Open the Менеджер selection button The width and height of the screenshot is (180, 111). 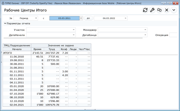tap(145, 30)
